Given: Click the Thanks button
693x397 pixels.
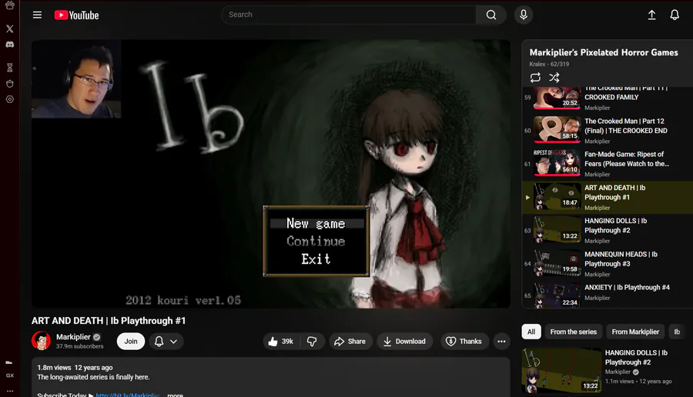Looking at the screenshot, I should pos(464,342).
